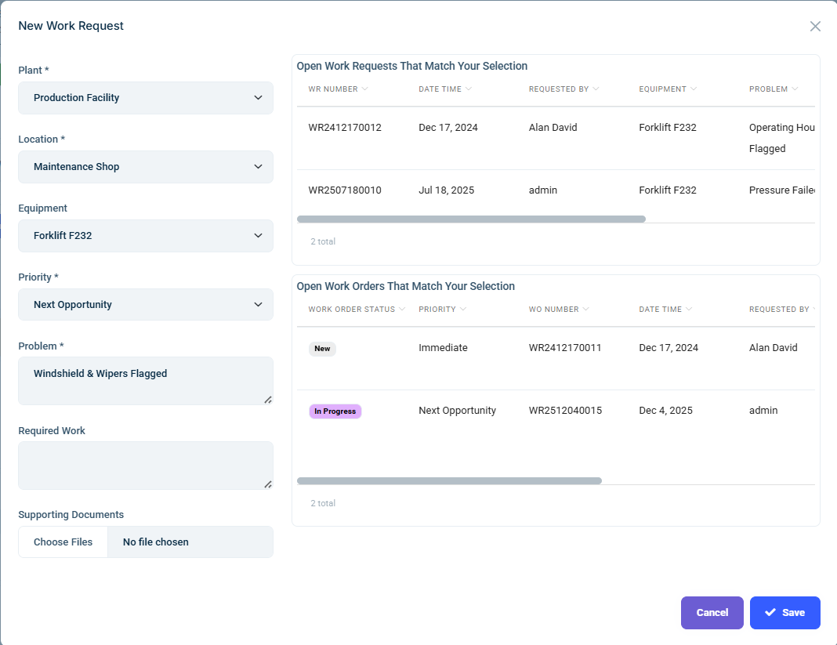Image resolution: width=837 pixels, height=645 pixels.
Task: Click the Work Requests horizontal scrollbar
Action: coord(471,219)
